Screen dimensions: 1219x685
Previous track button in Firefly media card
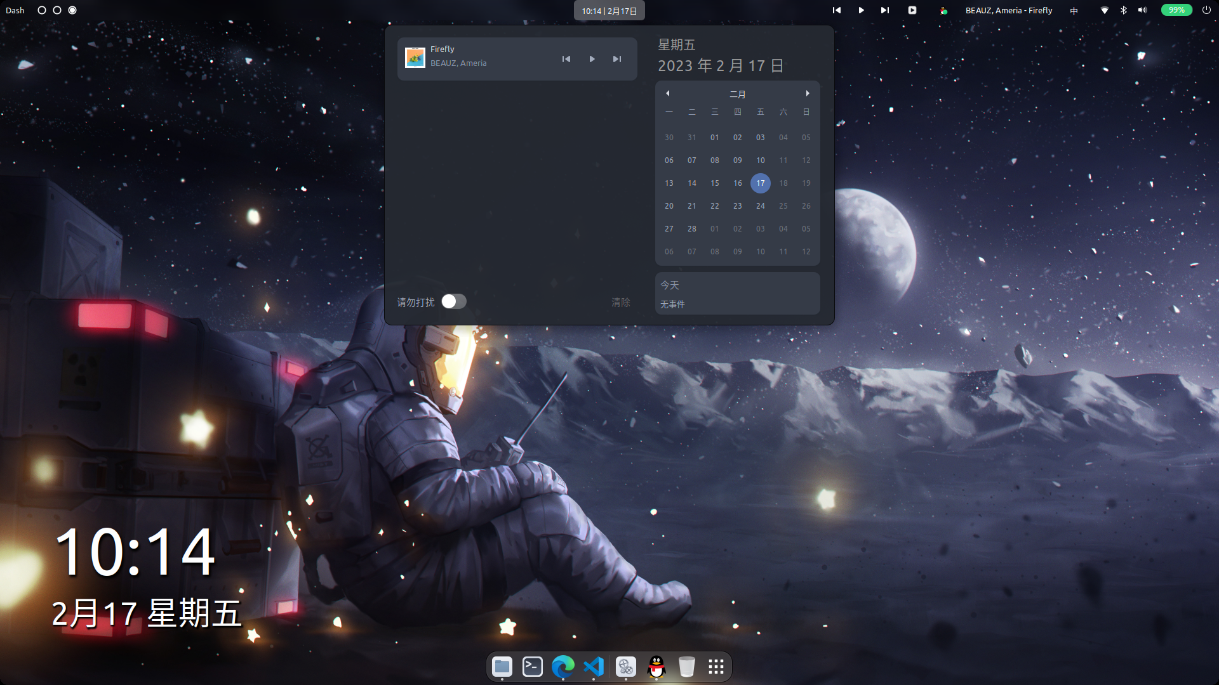tap(566, 59)
